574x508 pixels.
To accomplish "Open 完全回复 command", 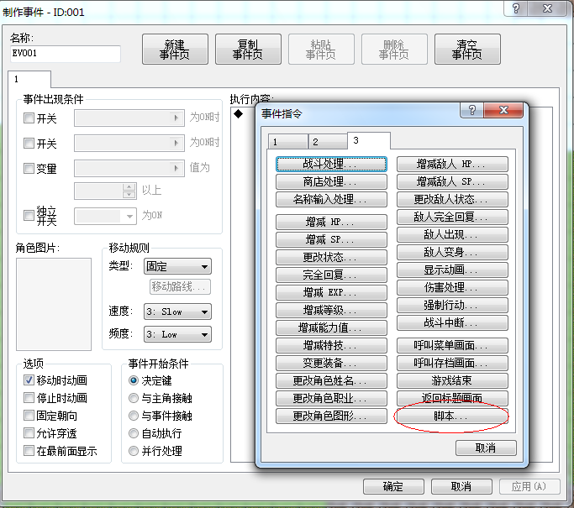I will (331, 275).
